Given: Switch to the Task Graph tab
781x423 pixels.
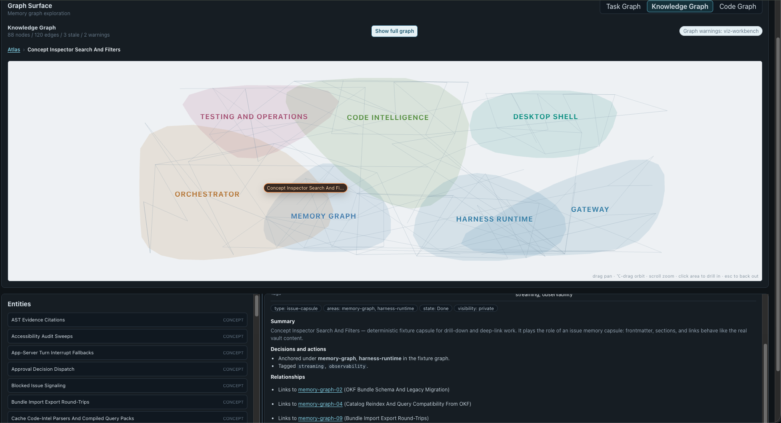Looking at the screenshot, I should click(623, 7).
